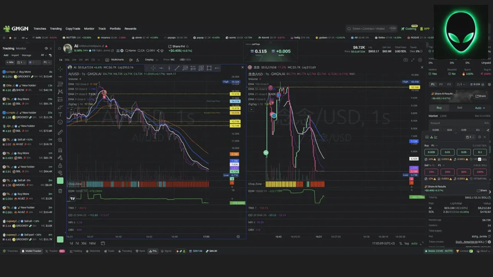Close the Tracking panel

[x=50, y=48]
